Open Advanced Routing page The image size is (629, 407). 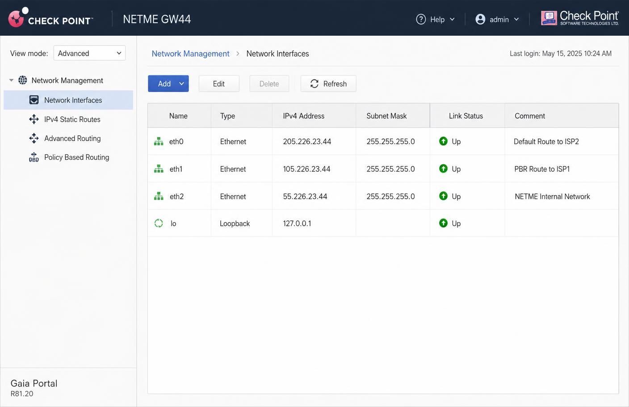point(72,138)
